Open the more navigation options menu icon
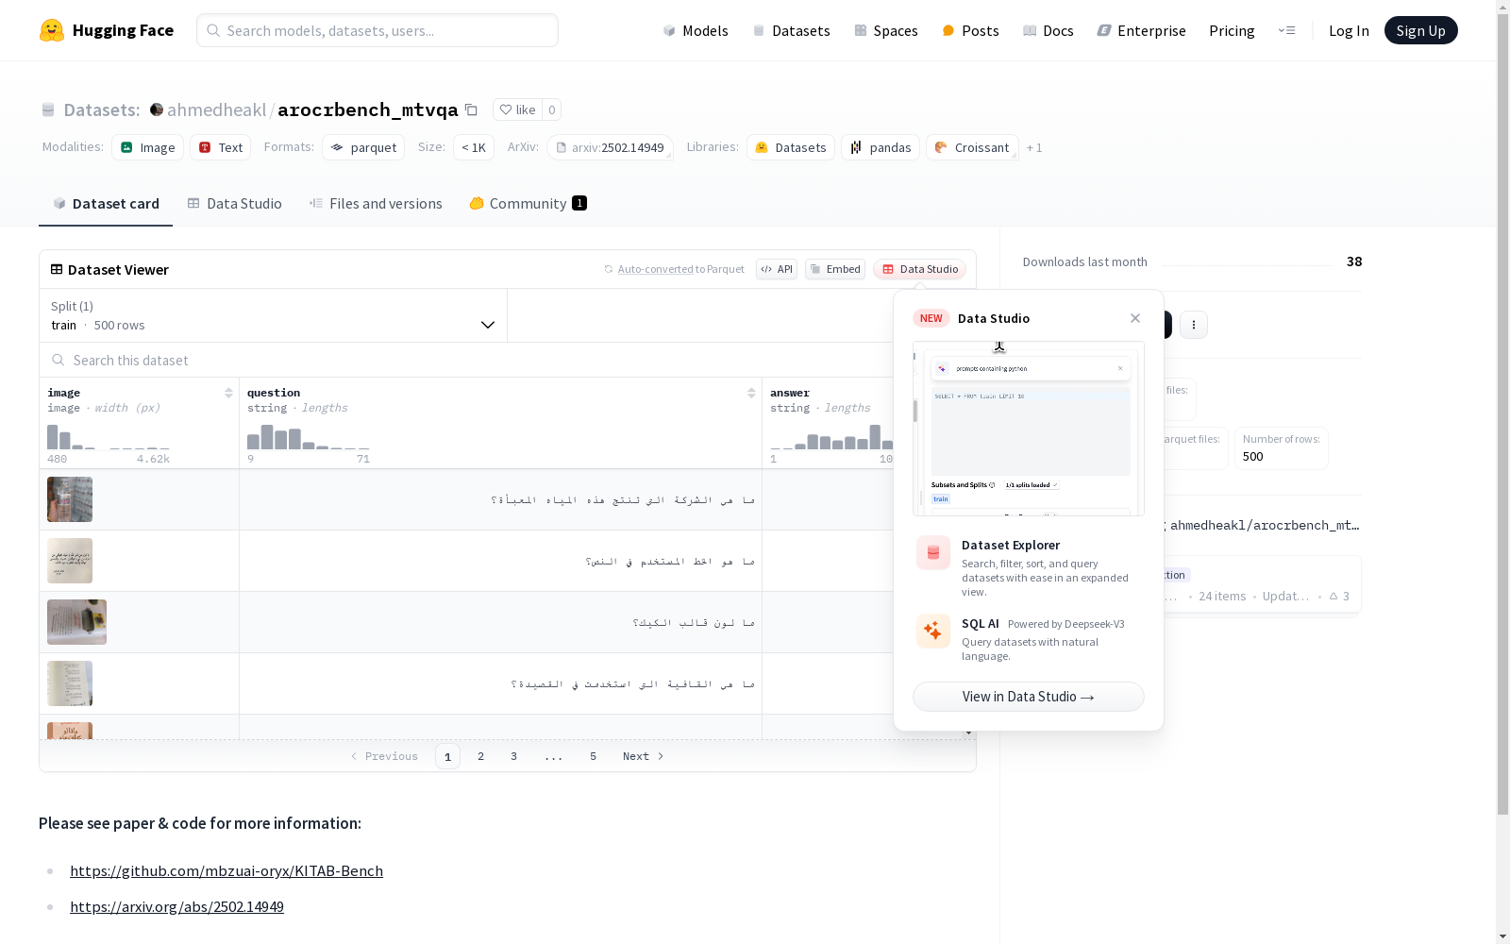Image resolution: width=1510 pixels, height=944 pixels. pyautogui.click(x=1286, y=30)
